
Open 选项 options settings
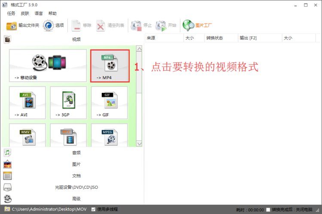tap(53, 25)
